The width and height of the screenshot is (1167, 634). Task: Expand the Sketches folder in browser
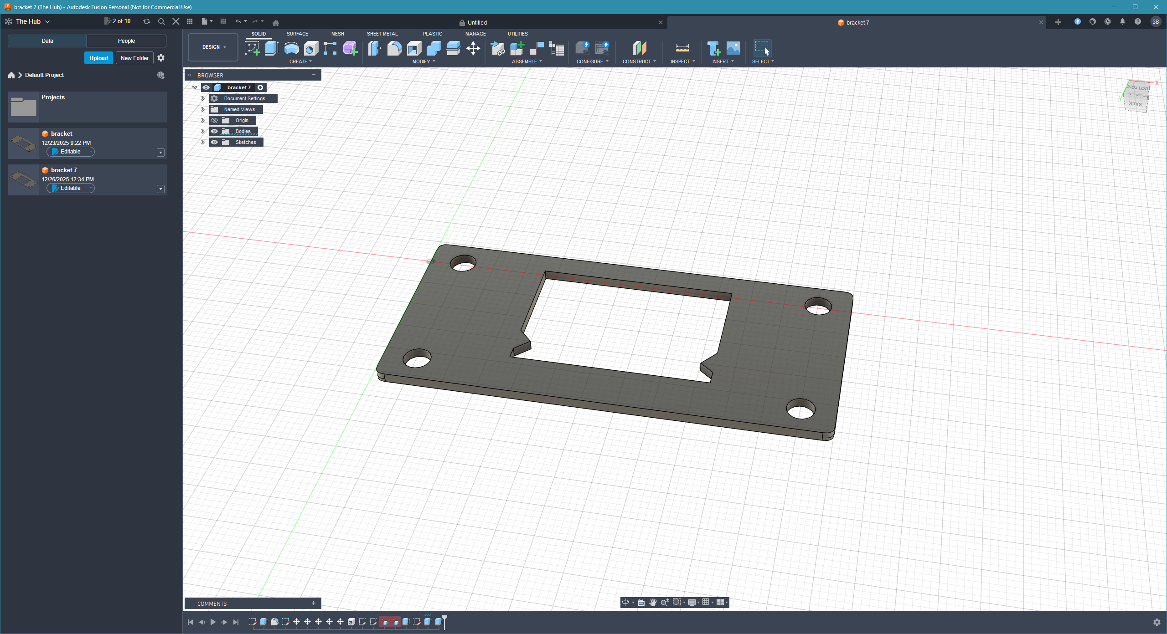pos(203,142)
